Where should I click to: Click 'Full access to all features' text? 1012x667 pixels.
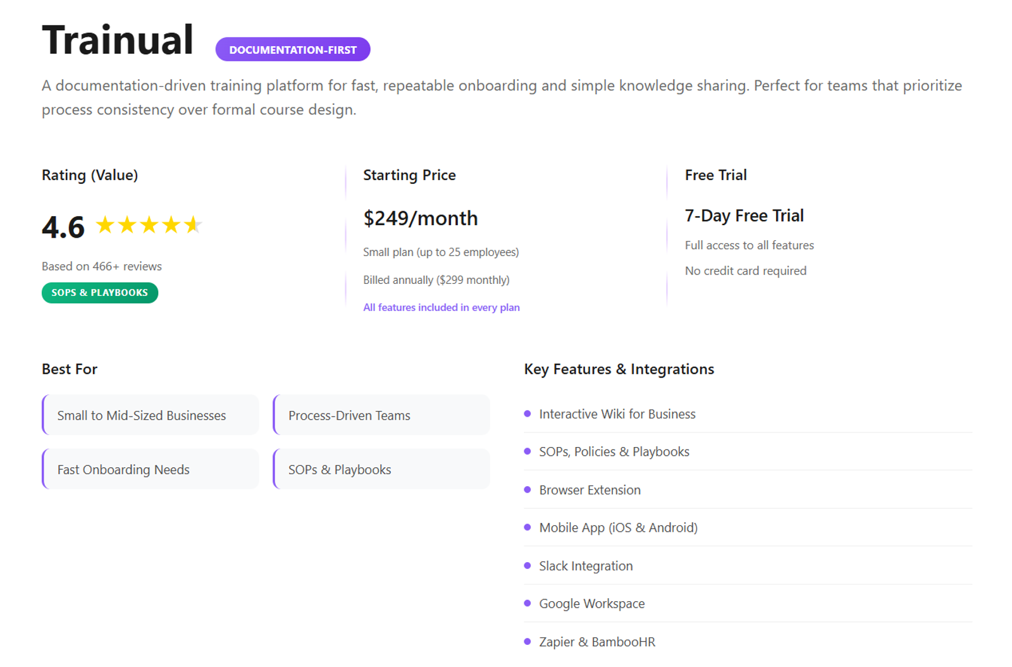pos(750,245)
